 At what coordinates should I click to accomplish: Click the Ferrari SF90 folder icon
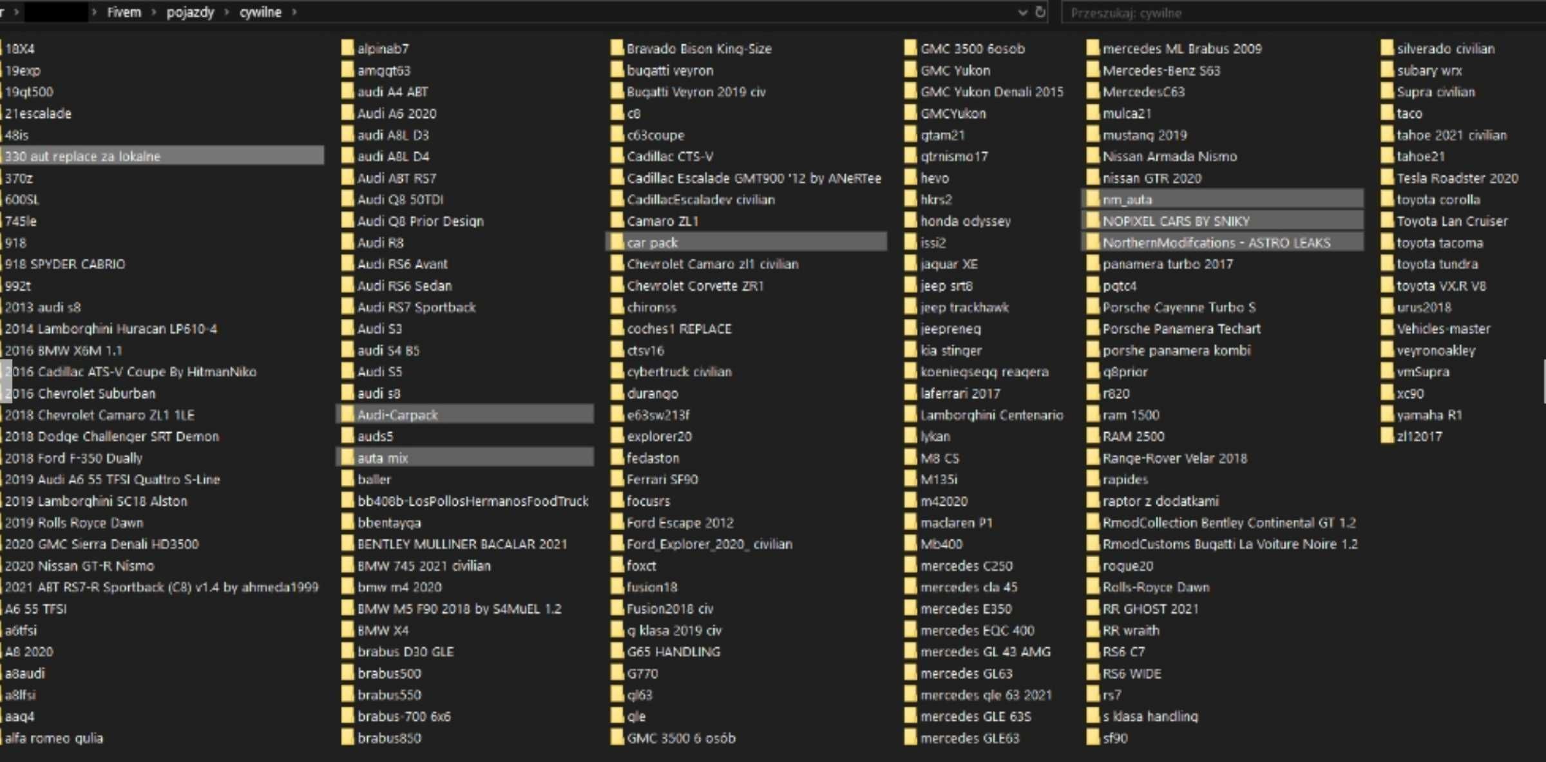coord(617,479)
